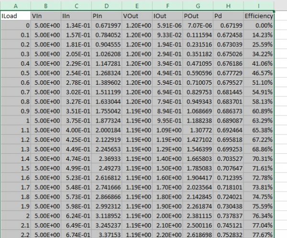Select the IOut cell with 5.91E-06
The height and width of the screenshot is (238, 287).
point(167,25)
